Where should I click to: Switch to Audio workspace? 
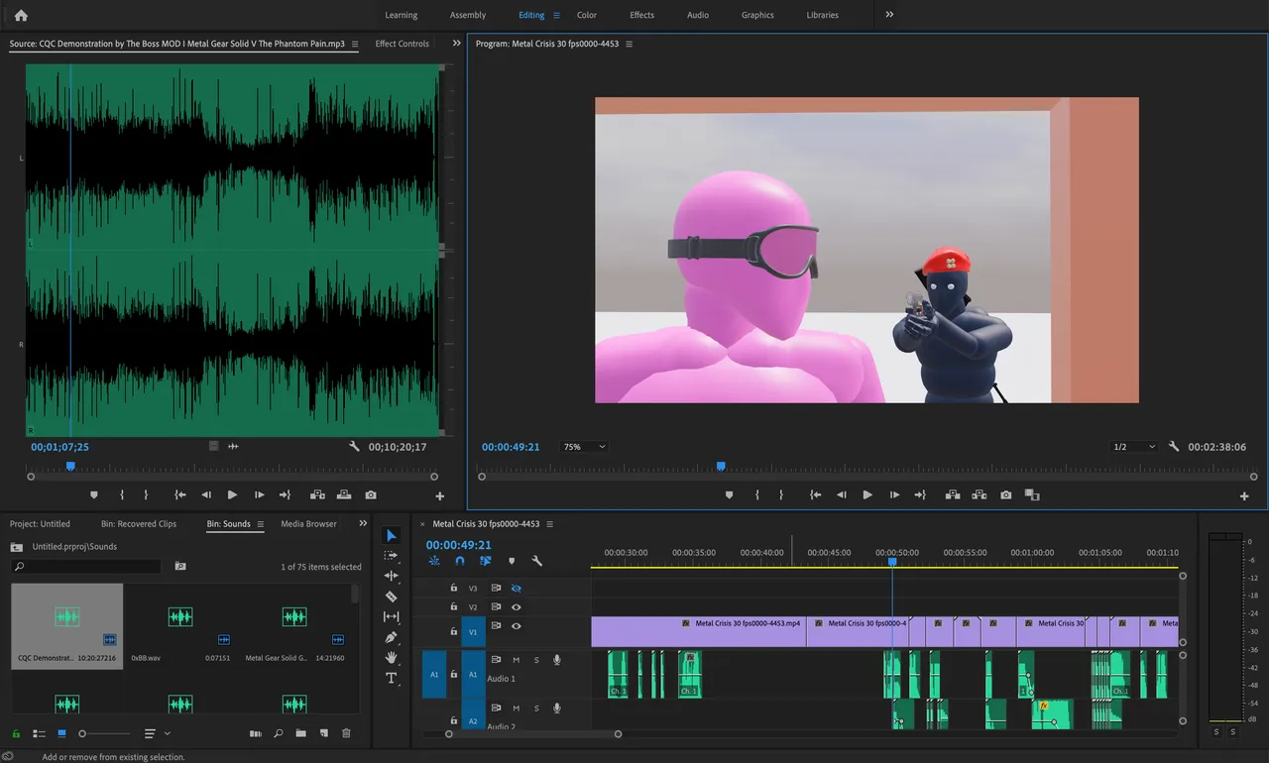(698, 15)
